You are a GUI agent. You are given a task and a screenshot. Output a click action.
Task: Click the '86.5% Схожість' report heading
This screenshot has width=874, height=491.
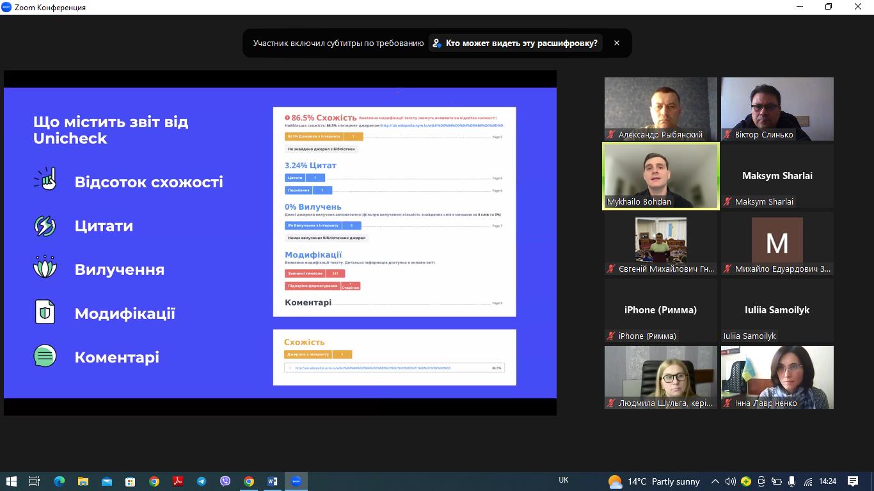point(324,118)
